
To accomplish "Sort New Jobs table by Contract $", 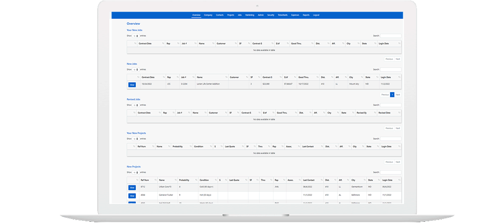I will [x=272, y=77].
